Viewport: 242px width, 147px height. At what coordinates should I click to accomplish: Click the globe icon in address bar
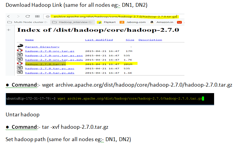pos(48,16)
